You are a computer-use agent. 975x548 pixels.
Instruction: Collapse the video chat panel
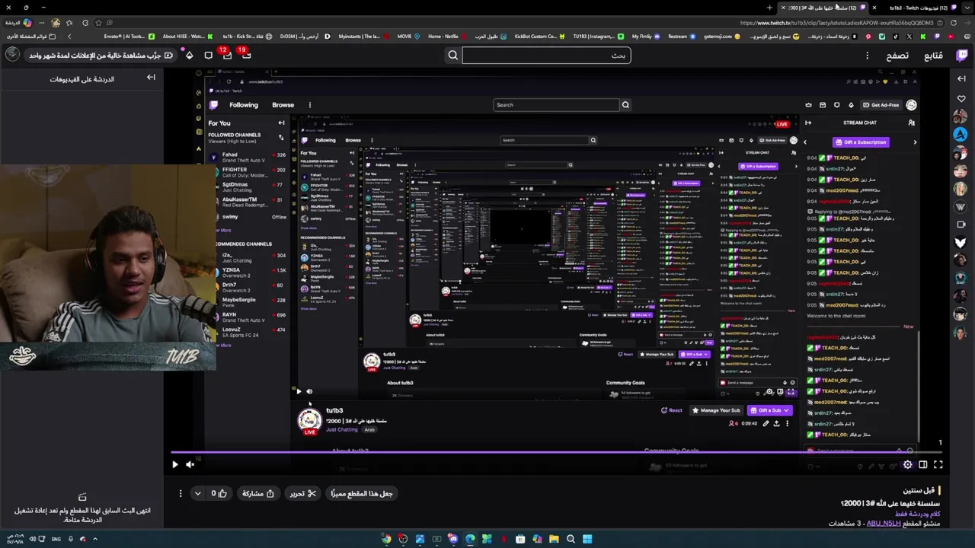tap(151, 78)
